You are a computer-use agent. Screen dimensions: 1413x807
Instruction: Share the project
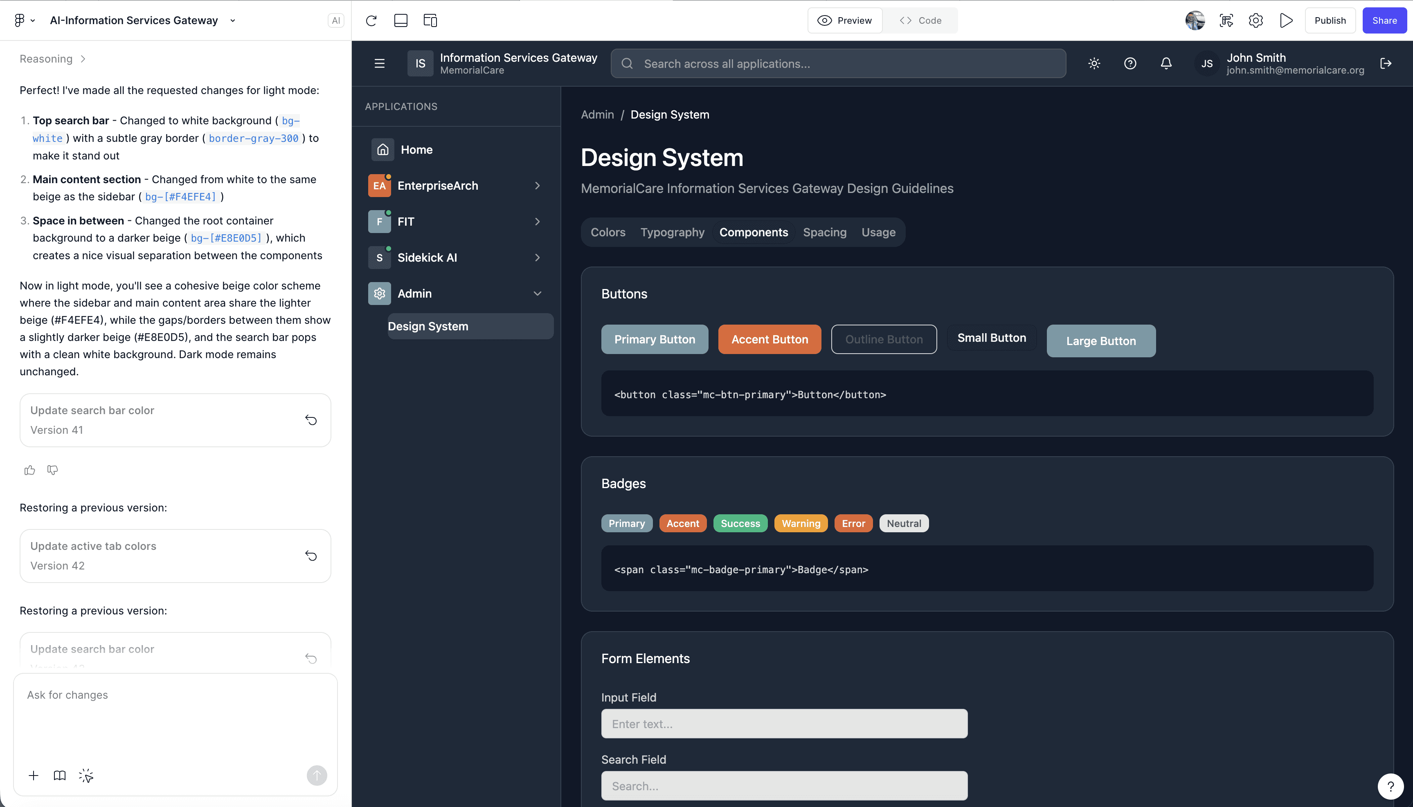[x=1384, y=20]
